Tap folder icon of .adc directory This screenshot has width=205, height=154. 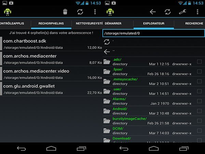point(107,62)
